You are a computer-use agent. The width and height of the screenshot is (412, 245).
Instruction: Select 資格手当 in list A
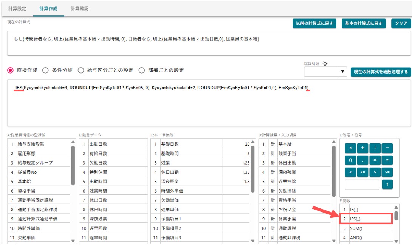39,191
